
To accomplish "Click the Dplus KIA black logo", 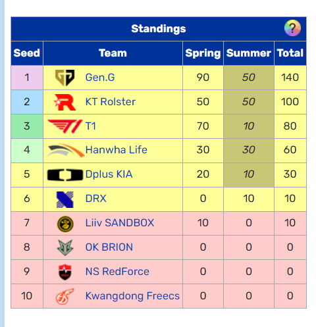I will [65, 175].
